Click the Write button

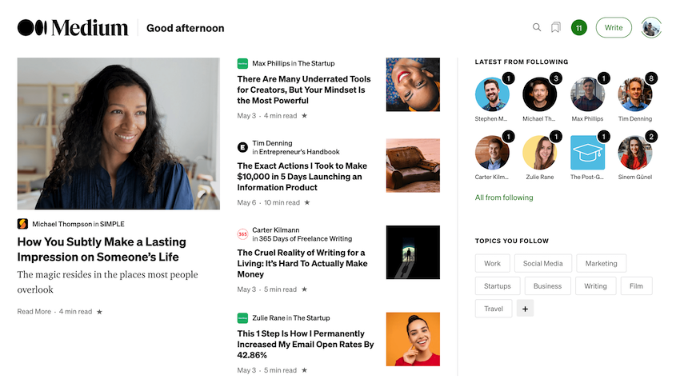[x=614, y=28]
